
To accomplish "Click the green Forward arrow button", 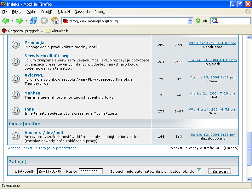I will tap(20, 21).
